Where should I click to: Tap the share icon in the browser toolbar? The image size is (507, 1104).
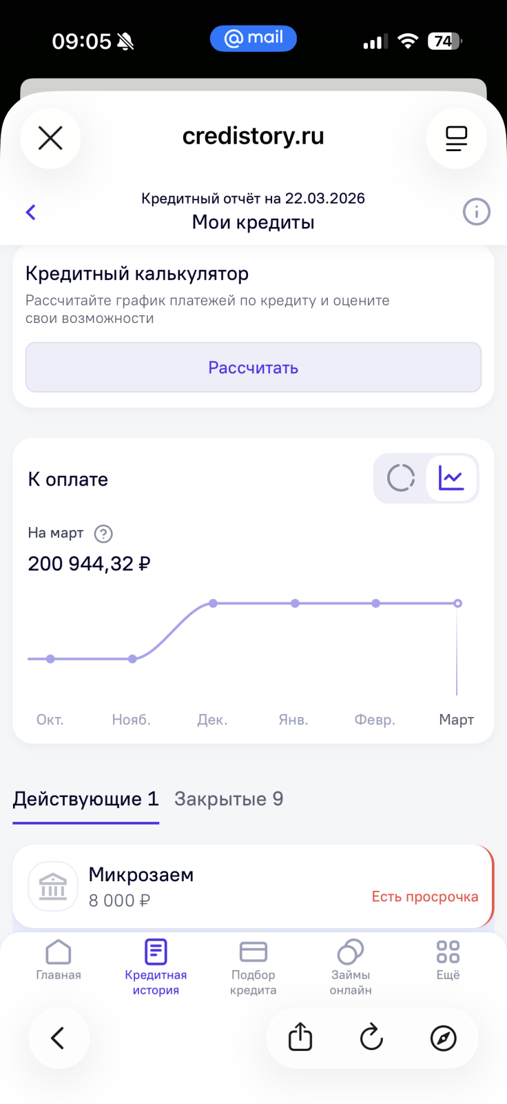pos(300,1037)
